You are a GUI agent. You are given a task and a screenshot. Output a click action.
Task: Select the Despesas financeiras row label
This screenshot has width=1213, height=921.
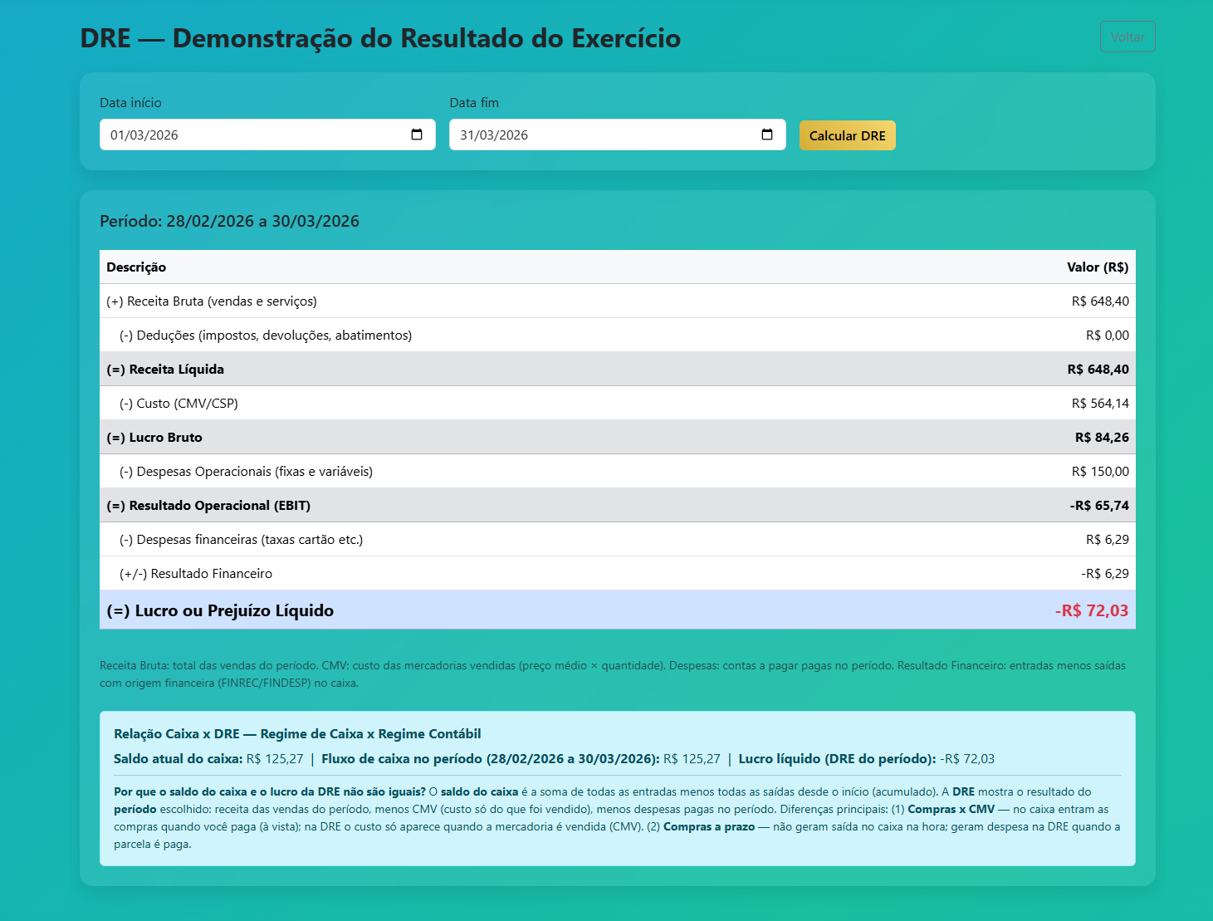[241, 540]
